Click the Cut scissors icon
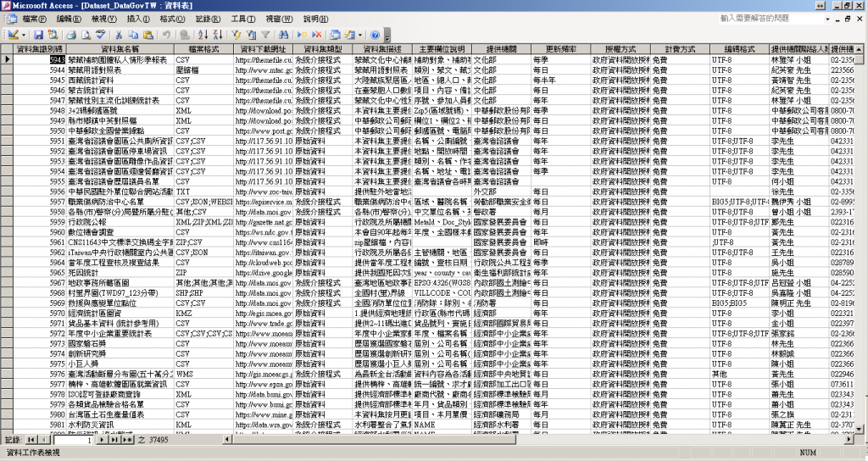 [119, 35]
